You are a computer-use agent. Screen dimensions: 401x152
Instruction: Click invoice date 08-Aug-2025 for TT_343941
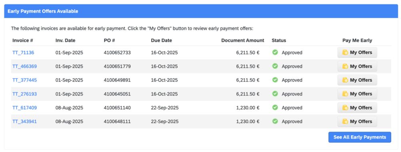point(69,121)
